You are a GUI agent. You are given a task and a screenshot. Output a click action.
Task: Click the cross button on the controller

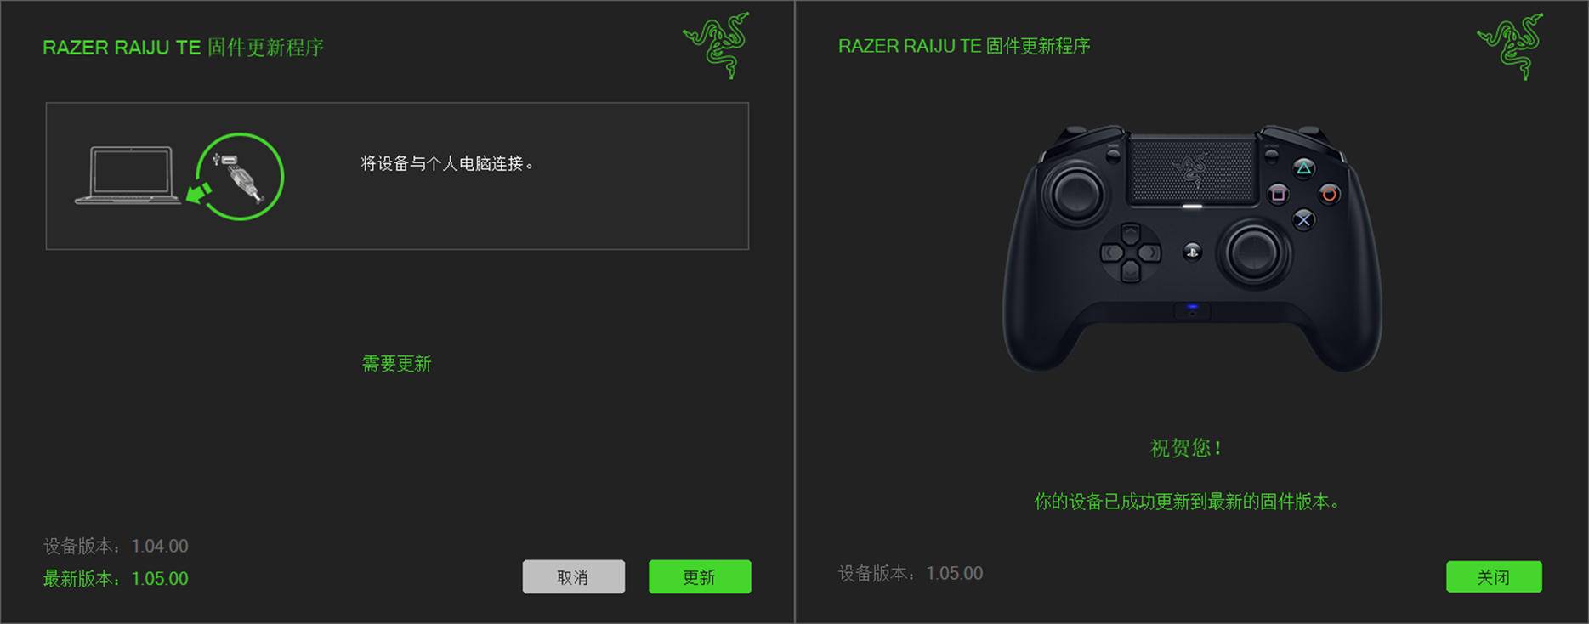pyautogui.click(x=1303, y=220)
